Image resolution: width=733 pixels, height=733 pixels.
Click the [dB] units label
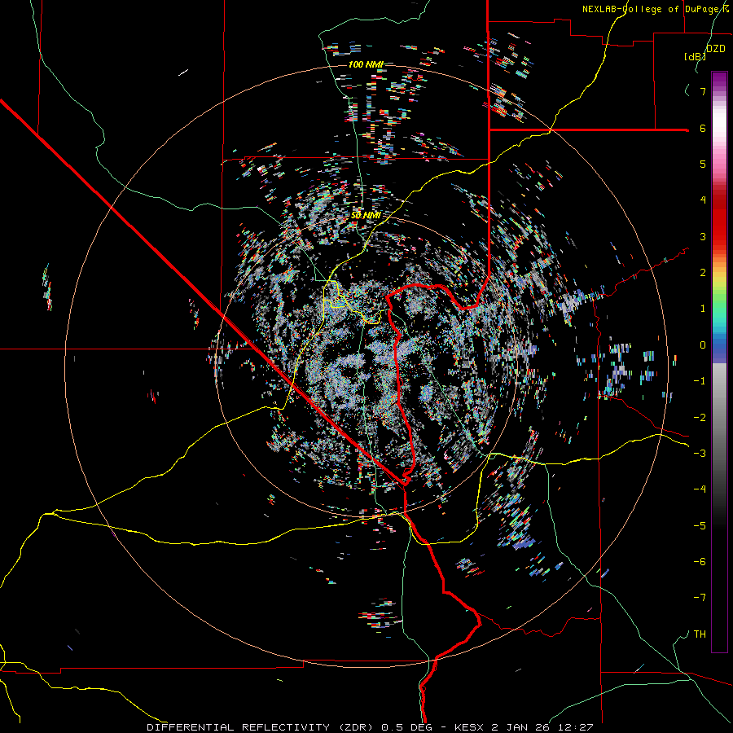click(x=696, y=57)
